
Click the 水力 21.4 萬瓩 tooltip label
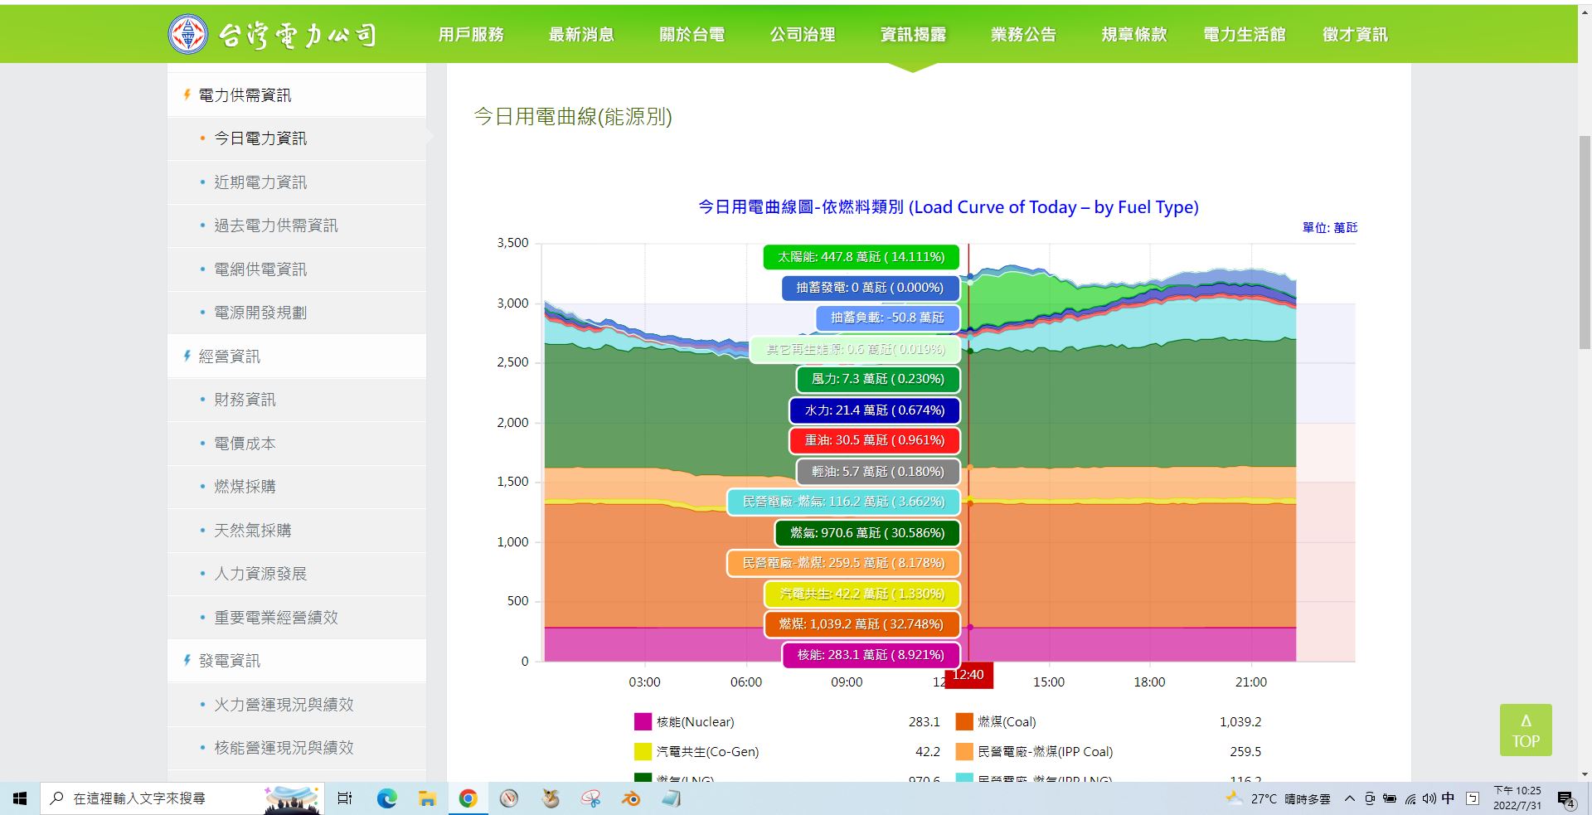pyautogui.click(x=875, y=410)
